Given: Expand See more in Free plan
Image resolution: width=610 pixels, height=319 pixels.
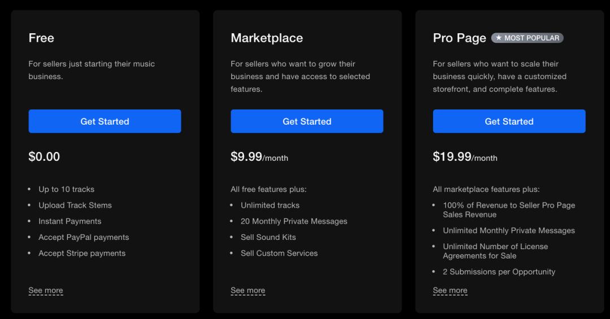Looking at the screenshot, I should 46,290.
